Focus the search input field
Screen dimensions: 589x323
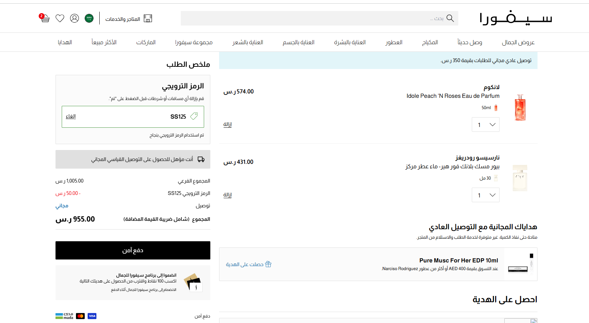click(x=320, y=18)
